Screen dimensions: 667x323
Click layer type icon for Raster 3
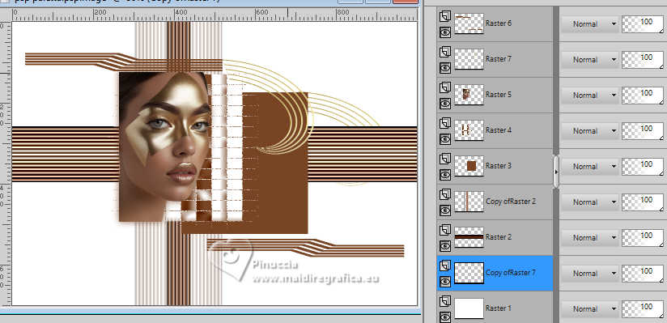[445, 159]
